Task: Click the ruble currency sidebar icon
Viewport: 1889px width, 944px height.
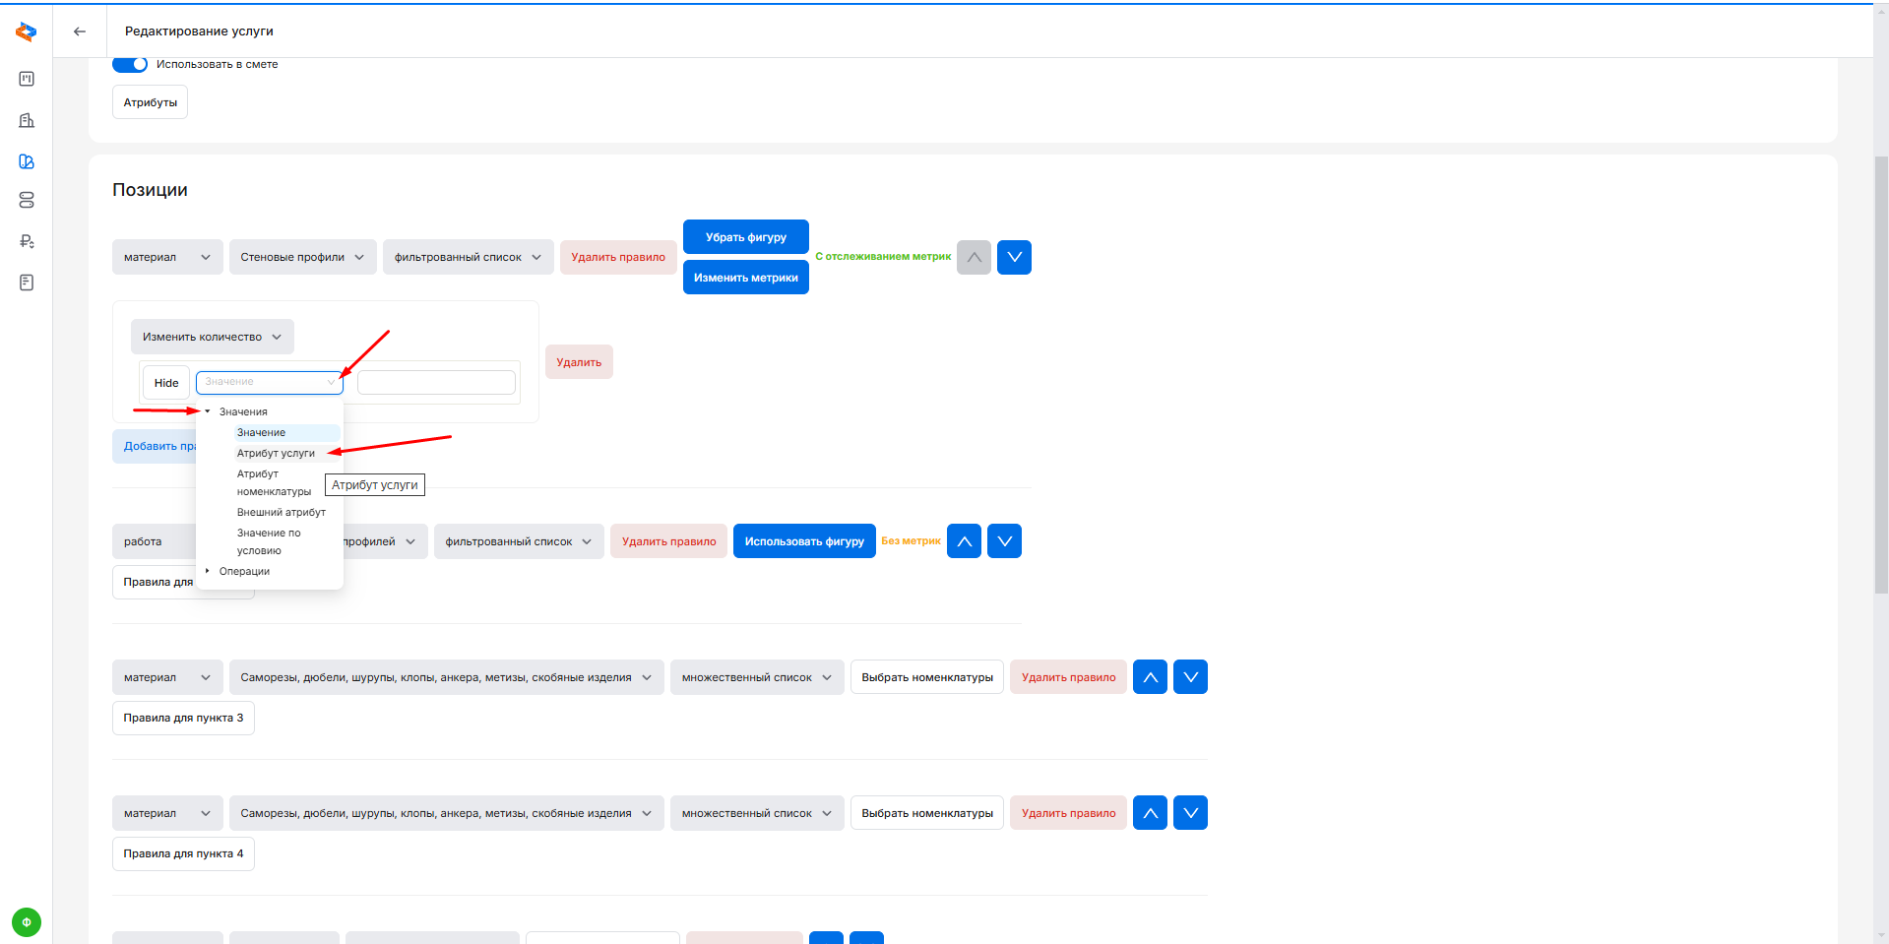Action: pyautogui.click(x=27, y=241)
